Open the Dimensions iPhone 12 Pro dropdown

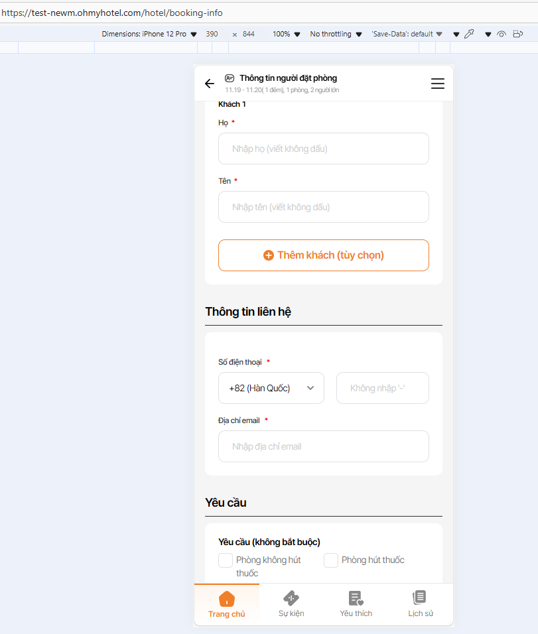point(149,34)
